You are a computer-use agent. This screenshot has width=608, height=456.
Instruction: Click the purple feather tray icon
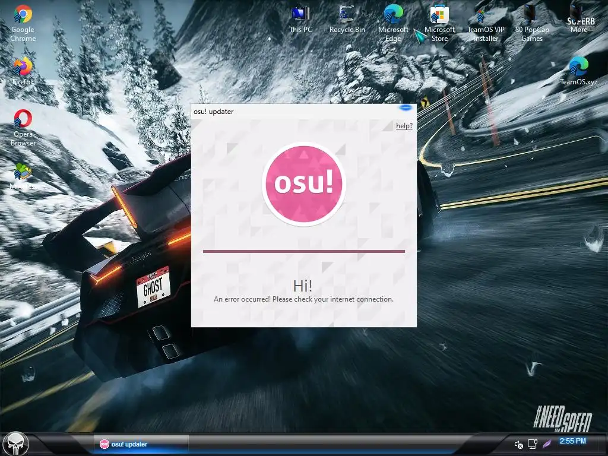(547, 444)
